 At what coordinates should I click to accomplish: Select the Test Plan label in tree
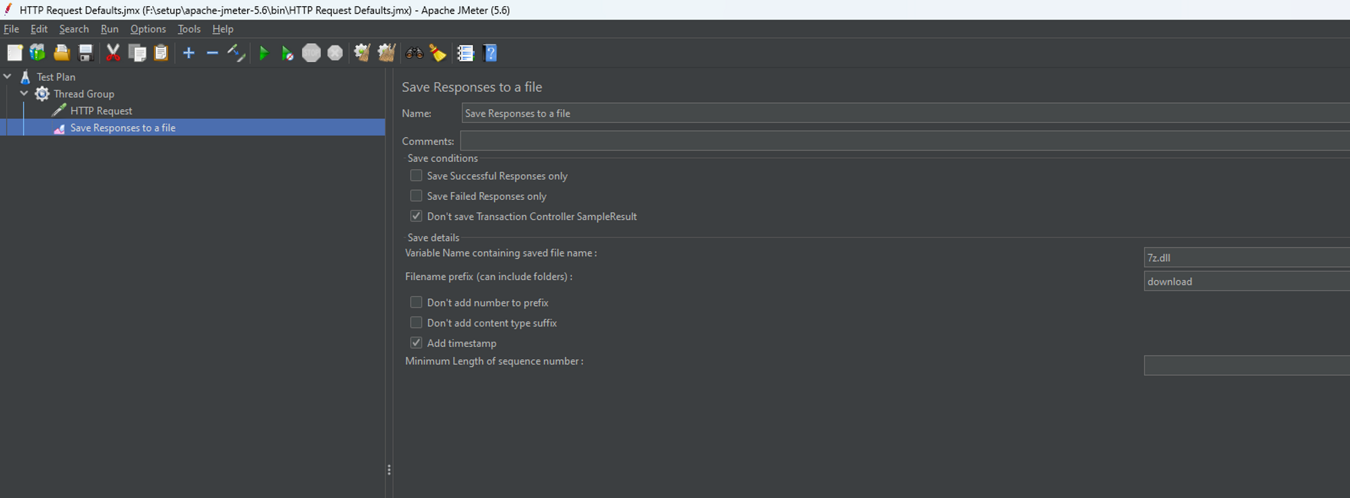coord(56,77)
